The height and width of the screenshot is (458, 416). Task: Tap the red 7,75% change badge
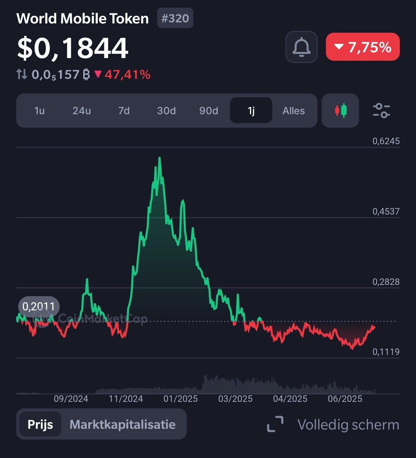pos(363,47)
